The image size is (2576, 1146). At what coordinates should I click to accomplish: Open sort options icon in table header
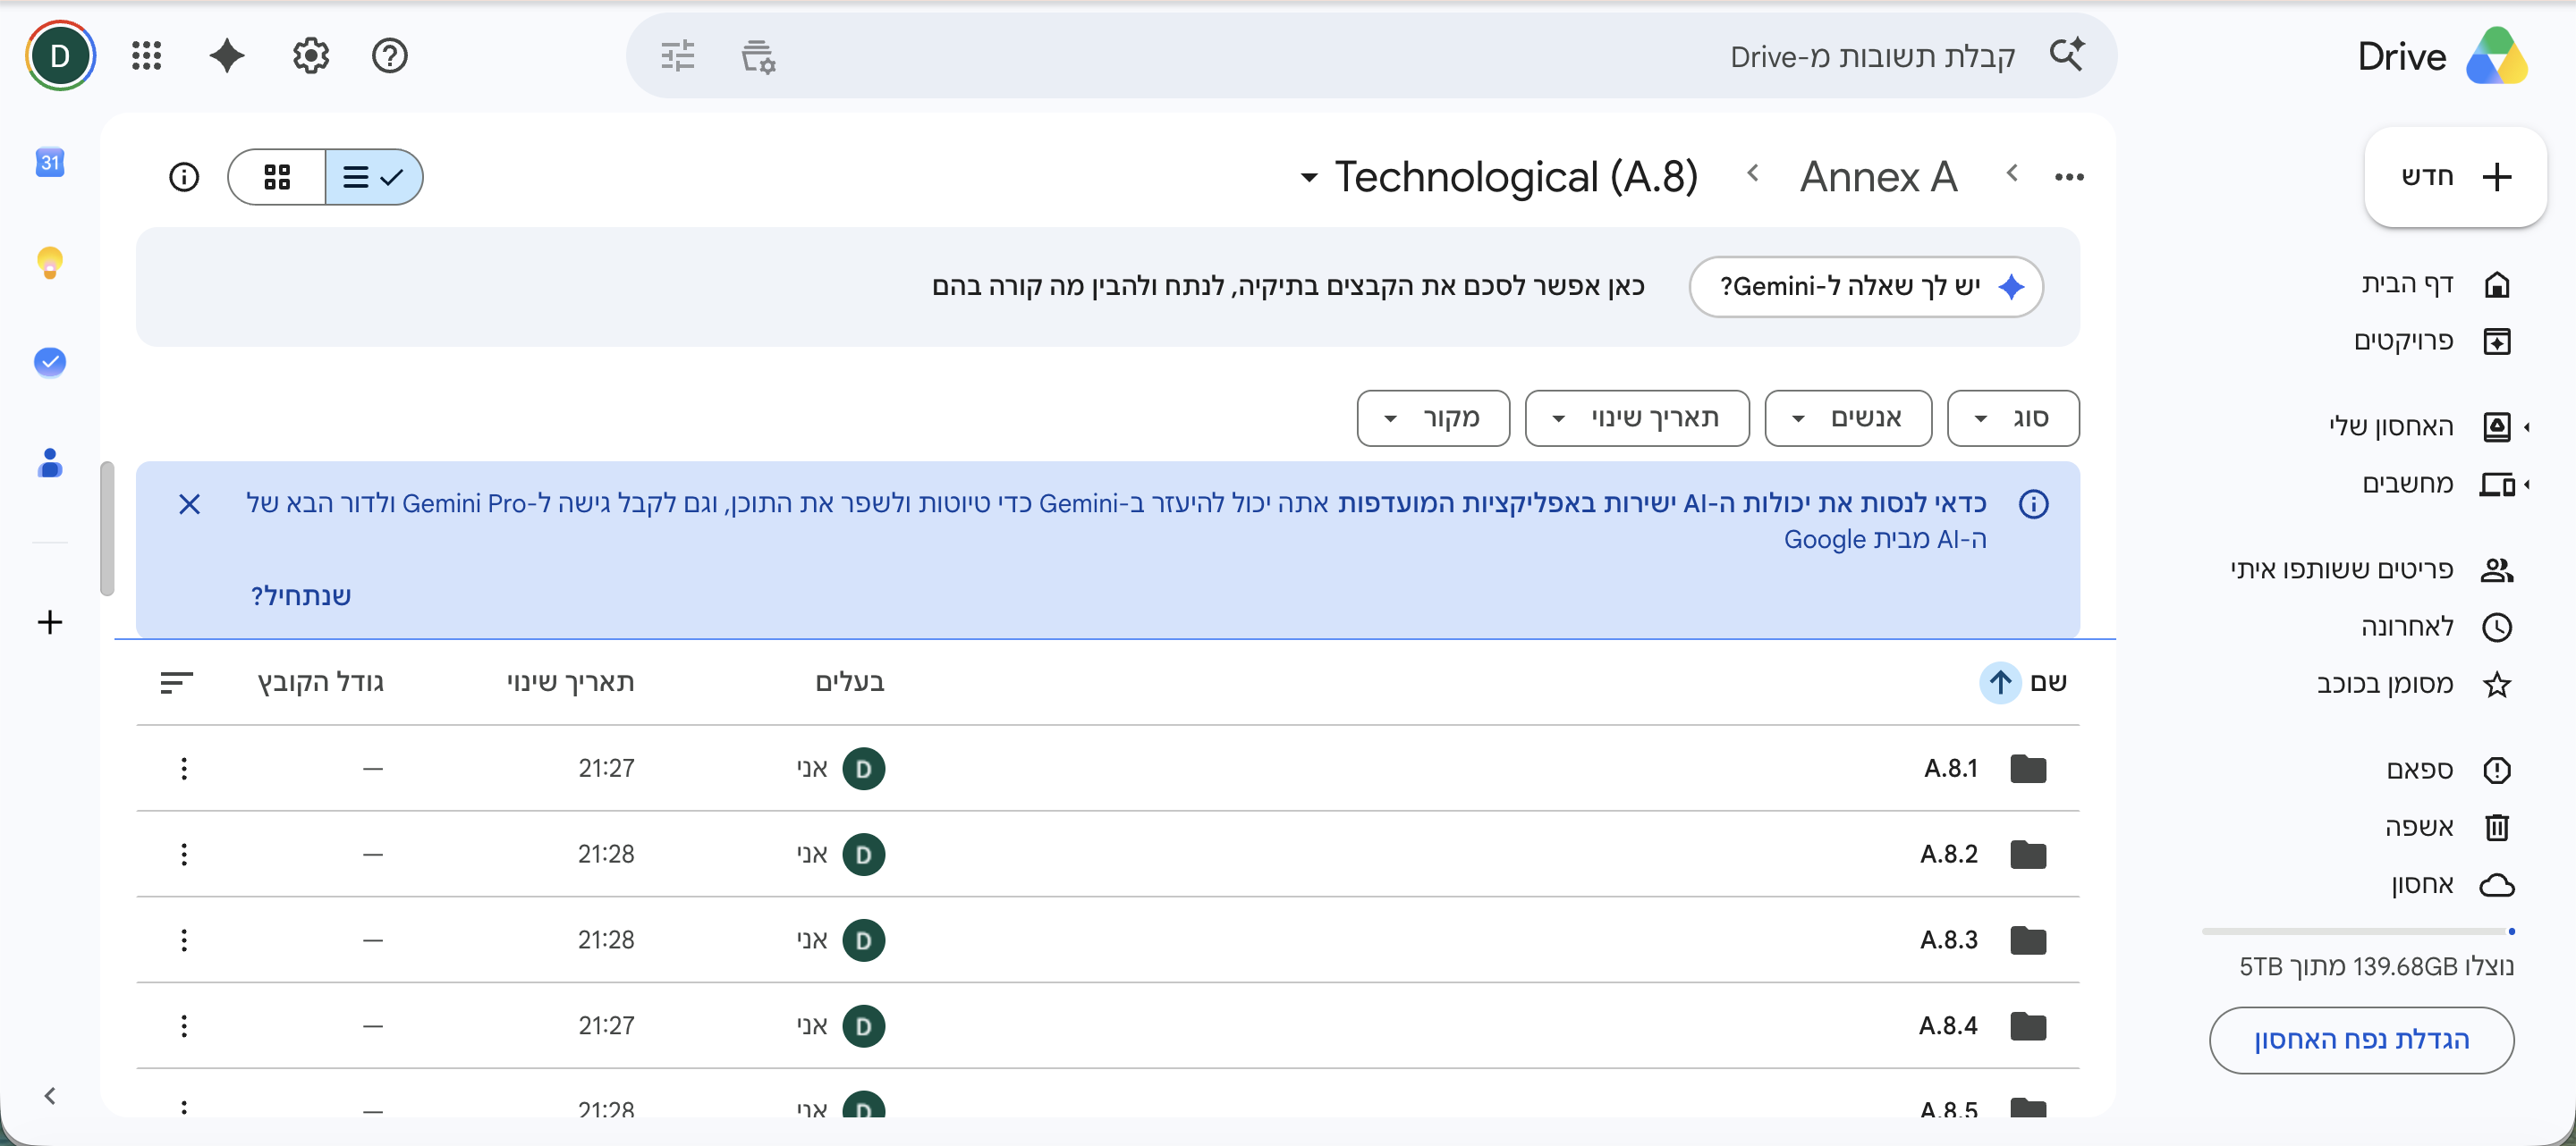(x=177, y=682)
